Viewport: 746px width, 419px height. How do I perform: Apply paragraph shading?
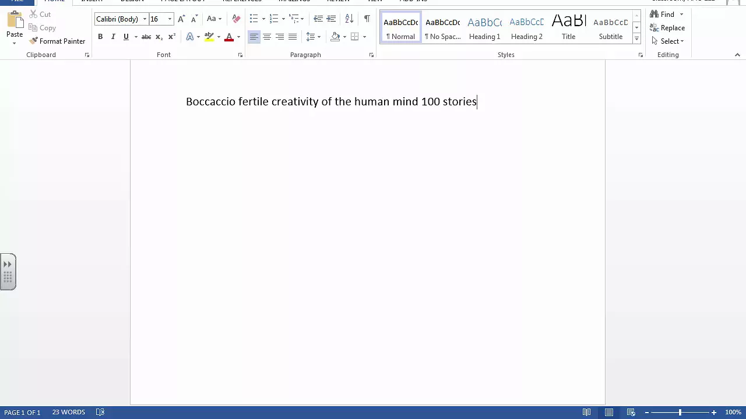click(x=335, y=37)
